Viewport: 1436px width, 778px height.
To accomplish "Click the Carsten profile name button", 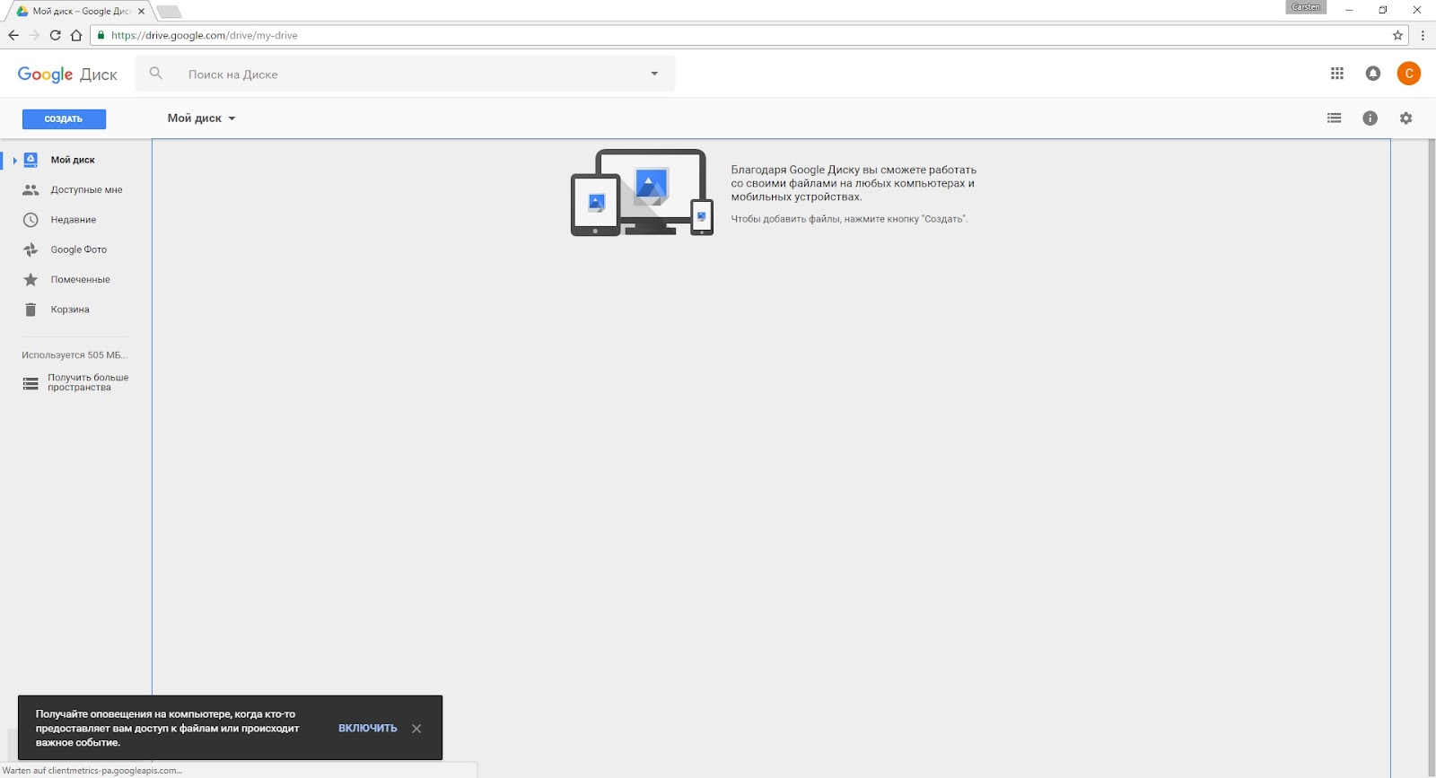I will point(1306,7).
